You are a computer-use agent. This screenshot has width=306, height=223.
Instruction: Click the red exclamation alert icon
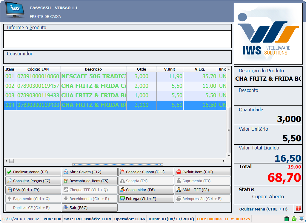tap(298, 208)
